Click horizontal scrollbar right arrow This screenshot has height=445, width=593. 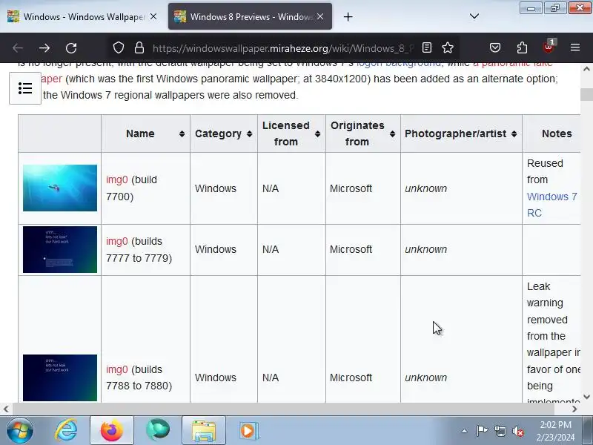574,409
